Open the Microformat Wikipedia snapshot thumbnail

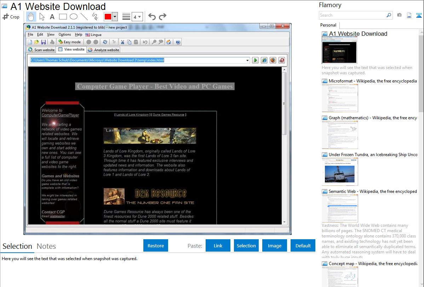(x=340, y=98)
